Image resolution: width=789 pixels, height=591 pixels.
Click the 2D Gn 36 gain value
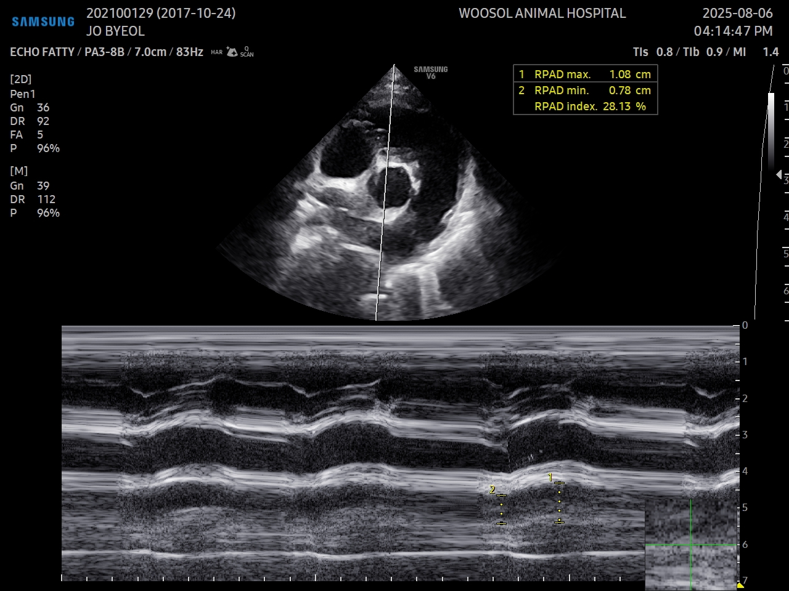[30, 108]
